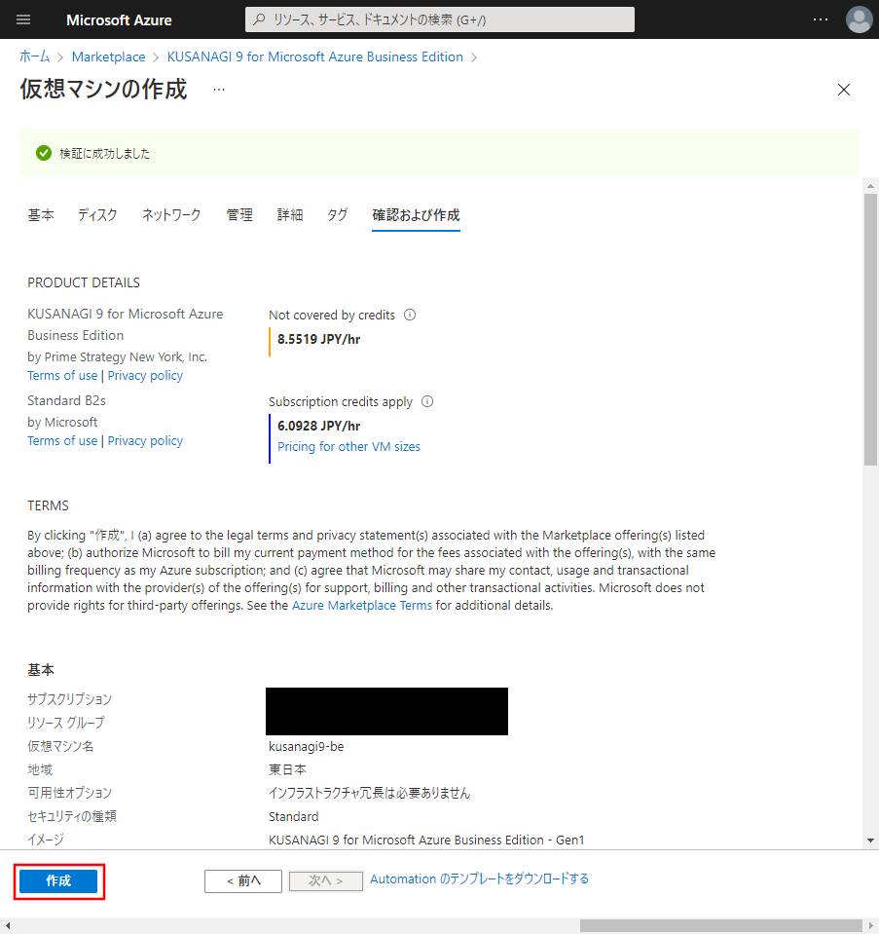Screen dimensions: 879x934
Task: Select the 確認および作成 tab
Action: (416, 215)
